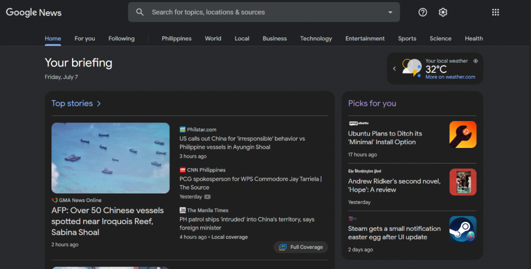Click the 'Your local weather' label

446,61
